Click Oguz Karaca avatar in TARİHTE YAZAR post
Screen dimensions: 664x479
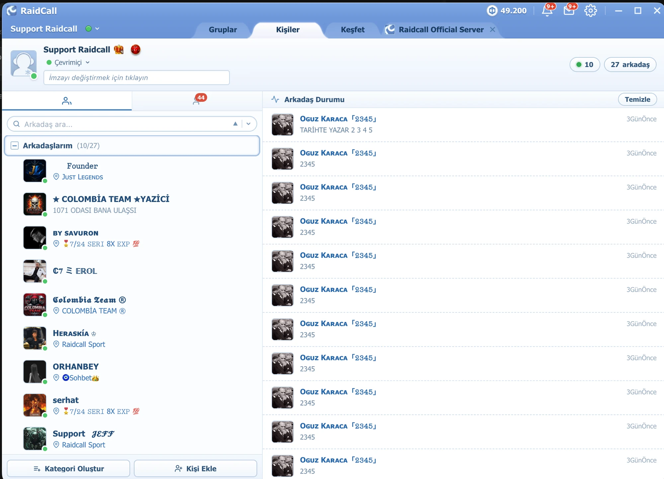[x=283, y=124]
